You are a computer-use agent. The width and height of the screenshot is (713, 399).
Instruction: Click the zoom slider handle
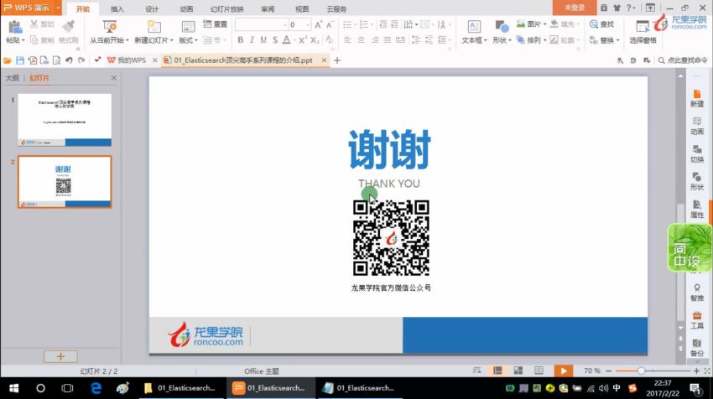pos(641,370)
